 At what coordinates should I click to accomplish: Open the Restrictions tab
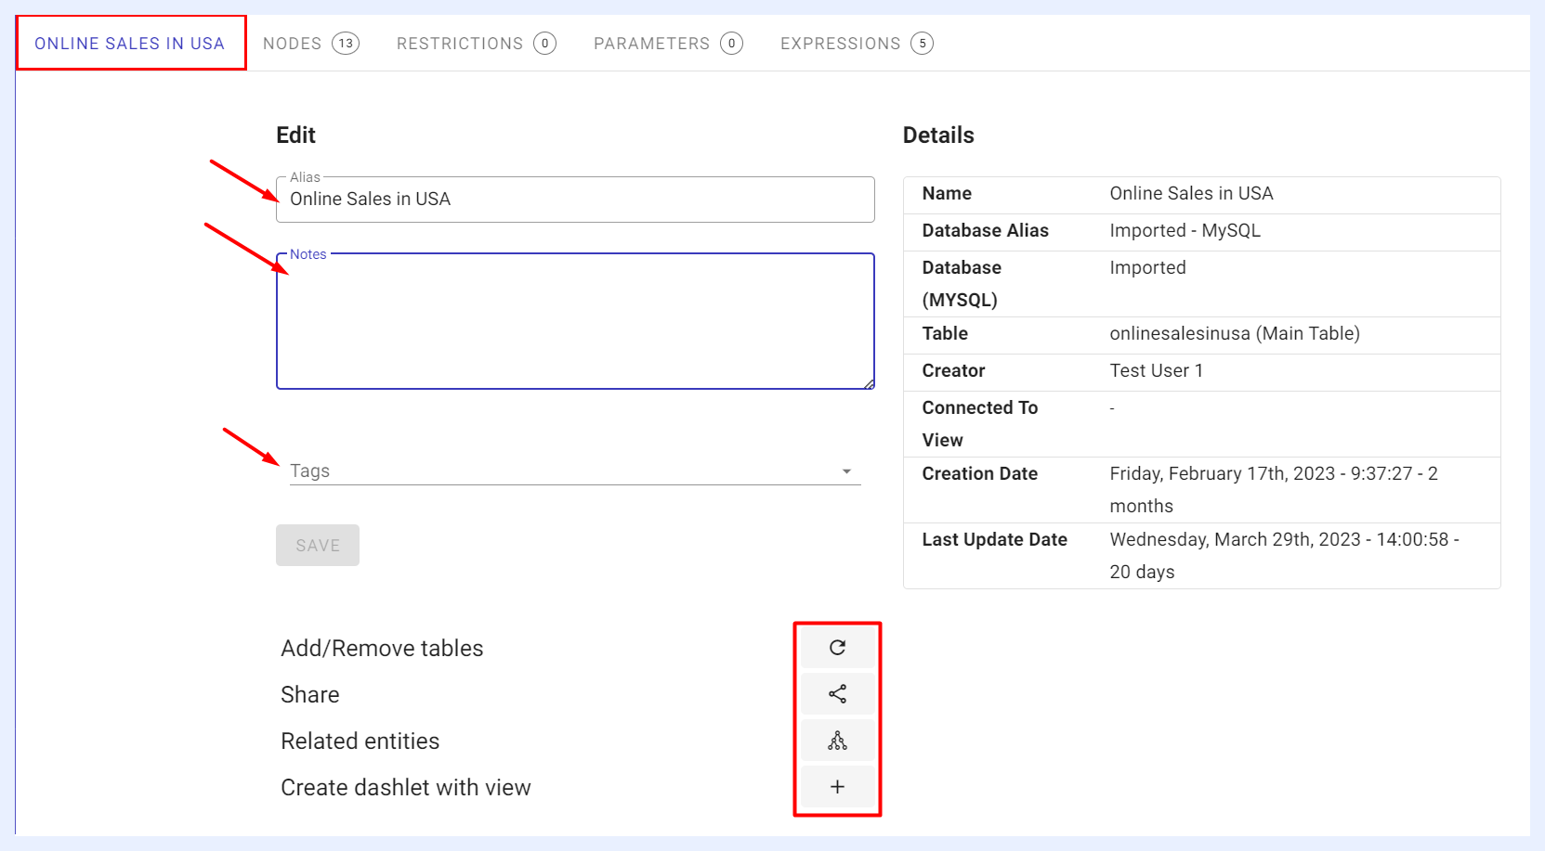(x=476, y=44)
